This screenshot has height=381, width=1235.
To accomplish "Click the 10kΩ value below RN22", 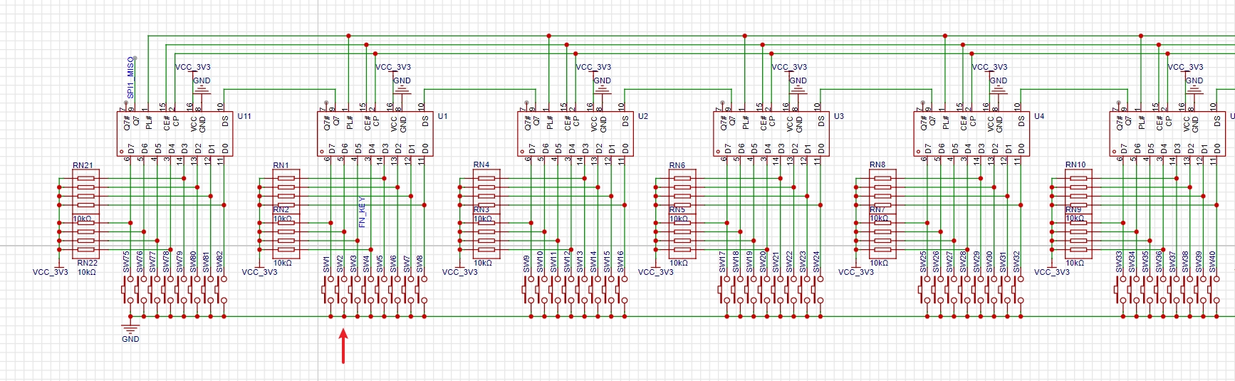I will [x=87, y=272].
